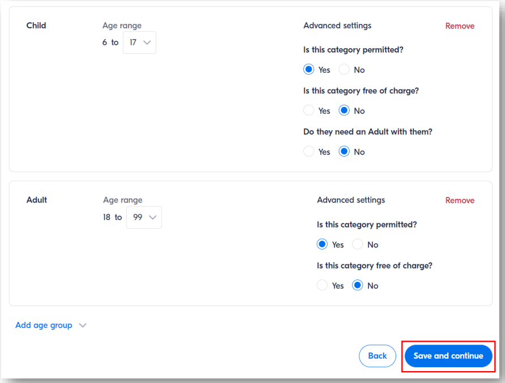Select No for Adult category permitted
505x383 pixels.
(358, 244)
